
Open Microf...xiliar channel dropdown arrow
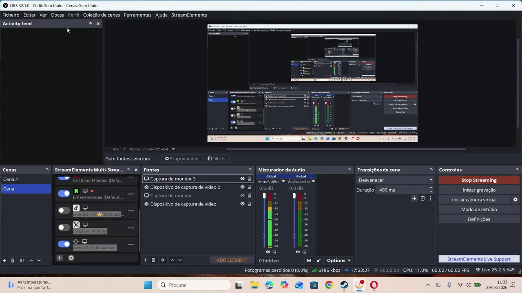(x=283, y=181)
